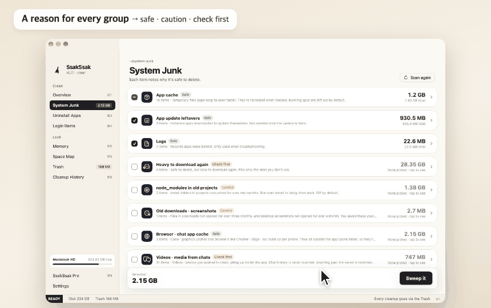Expand the Browser chat app cache chevron
The width and height of the screenshot is (491, 308).
click(x=431, y=236)
